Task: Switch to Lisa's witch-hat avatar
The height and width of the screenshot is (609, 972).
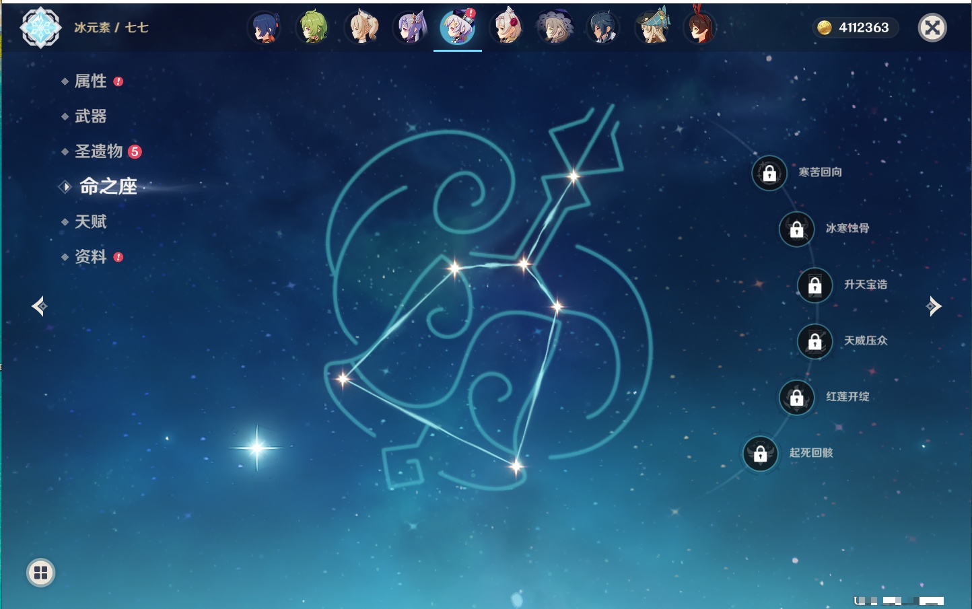Action: [x=555, y=28]
